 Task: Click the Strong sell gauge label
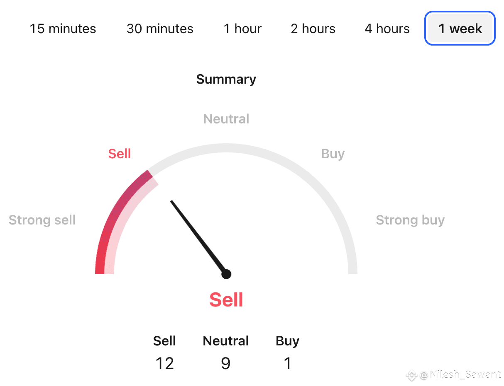pos(42,220)
